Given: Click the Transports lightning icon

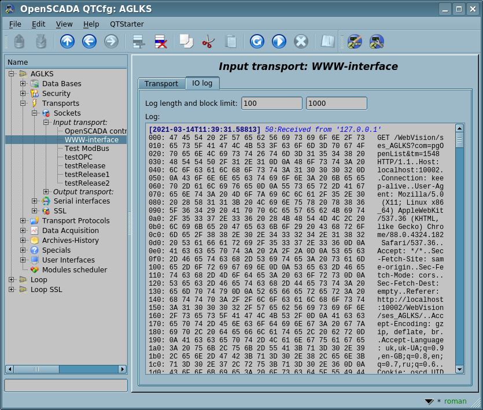Looking at the screenshot, I should point(35,103).
